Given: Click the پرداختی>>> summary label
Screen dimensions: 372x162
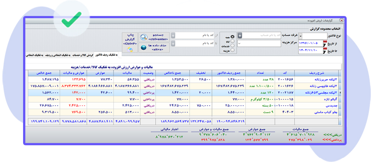Looking at the screenshot, I should pos(333,140).
